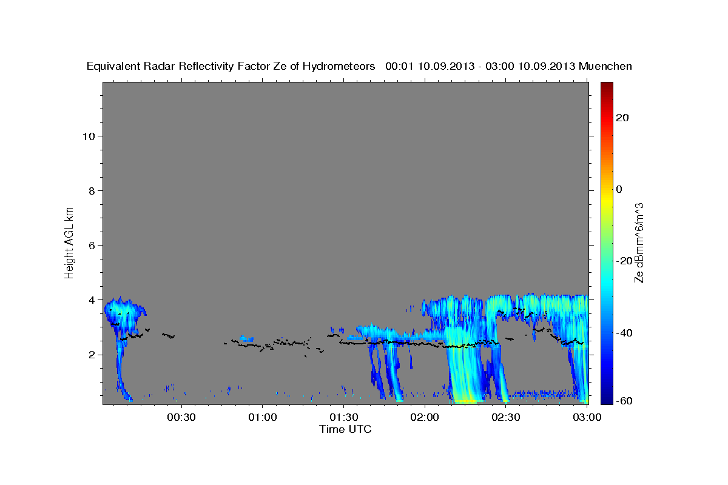The height and width of the screenshot is (485, 728).
Task: Click the dark red top of colorbar
Action: click(x=606, y=88)
